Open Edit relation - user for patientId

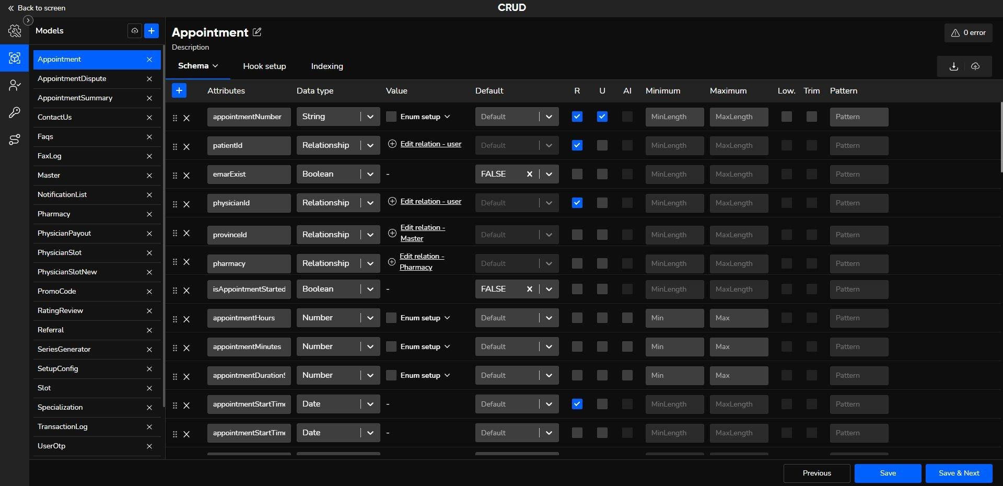pyautogui.click(x=430, y=144)
